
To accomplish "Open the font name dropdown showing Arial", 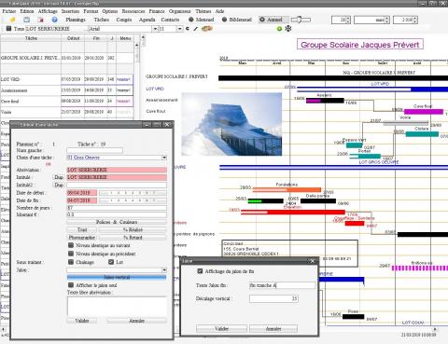I will click(155, 29).
